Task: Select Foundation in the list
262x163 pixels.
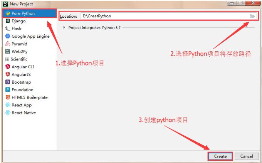Action: tap(29, 90)
